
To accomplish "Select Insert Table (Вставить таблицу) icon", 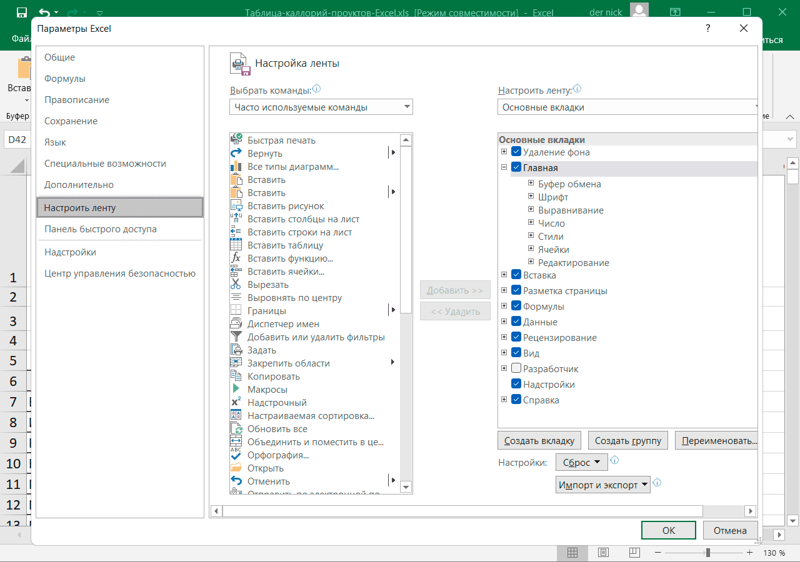I will click(x=236, y=245).
